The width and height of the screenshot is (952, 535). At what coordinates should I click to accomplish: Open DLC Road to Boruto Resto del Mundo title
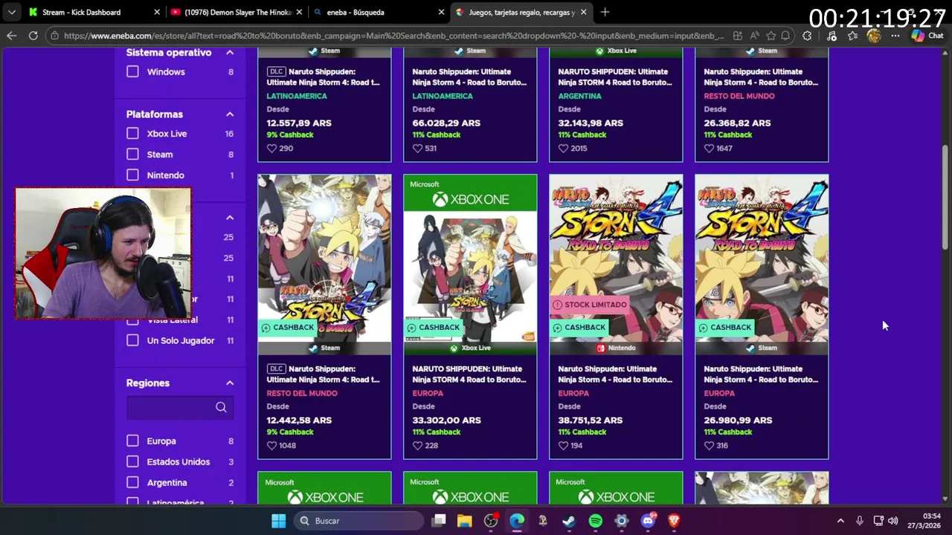(324, 374)
